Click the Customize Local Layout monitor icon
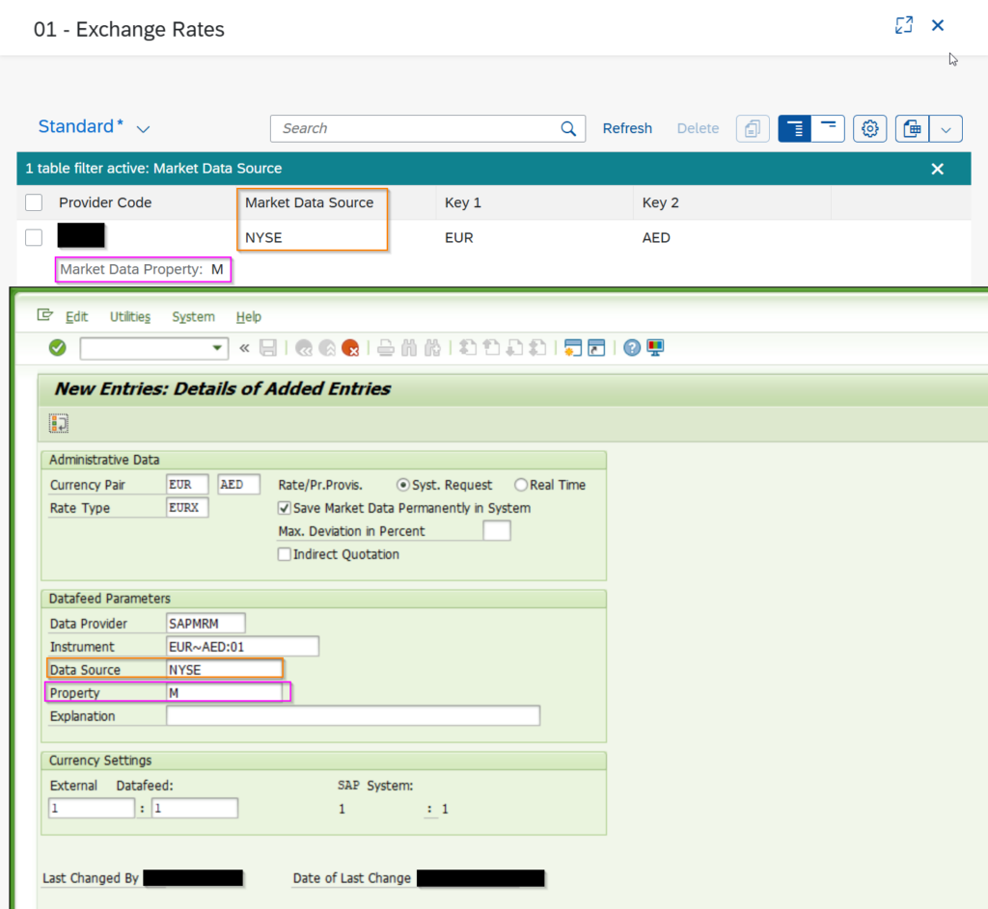 [655, 347]
